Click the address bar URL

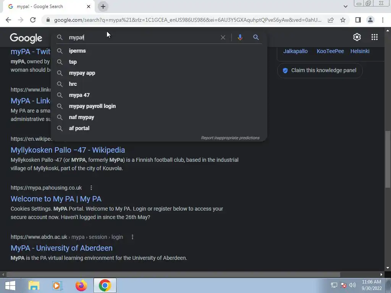click(x=187, y=20)
